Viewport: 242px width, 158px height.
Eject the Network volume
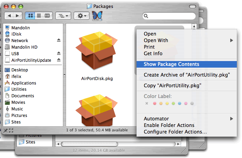59,40
